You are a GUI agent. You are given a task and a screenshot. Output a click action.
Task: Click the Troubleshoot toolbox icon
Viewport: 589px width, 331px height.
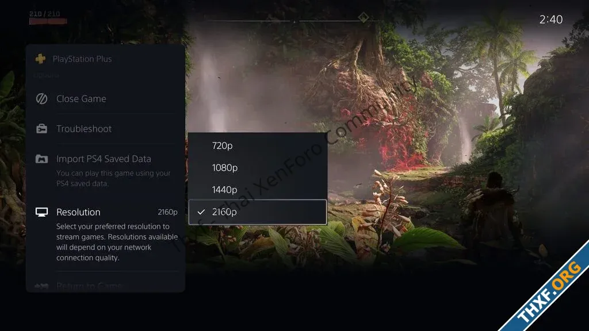pos(41,129)
